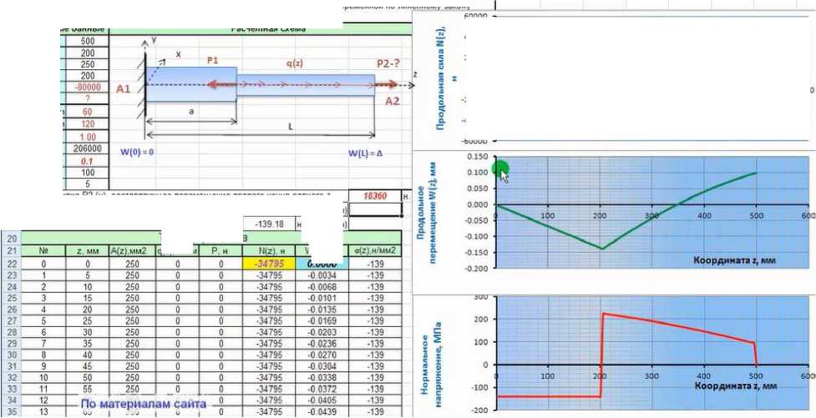Viewport: 816px width, 418px height.
Task: Select the 'P2-?' label in the scheme
Action: (x=388, y=63)
